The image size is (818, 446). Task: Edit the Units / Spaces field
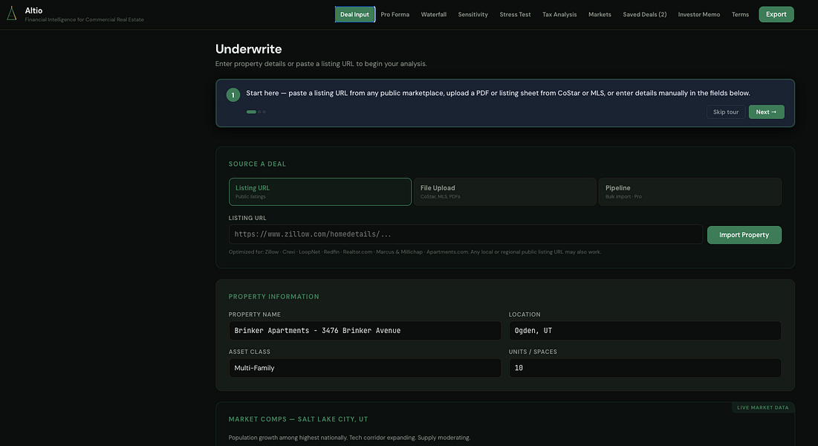645,368
